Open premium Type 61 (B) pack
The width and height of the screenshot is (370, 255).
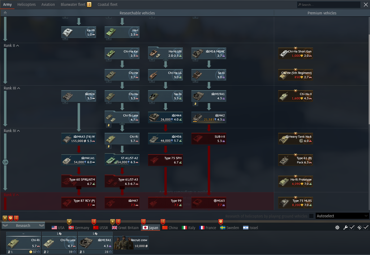[296, 160]
